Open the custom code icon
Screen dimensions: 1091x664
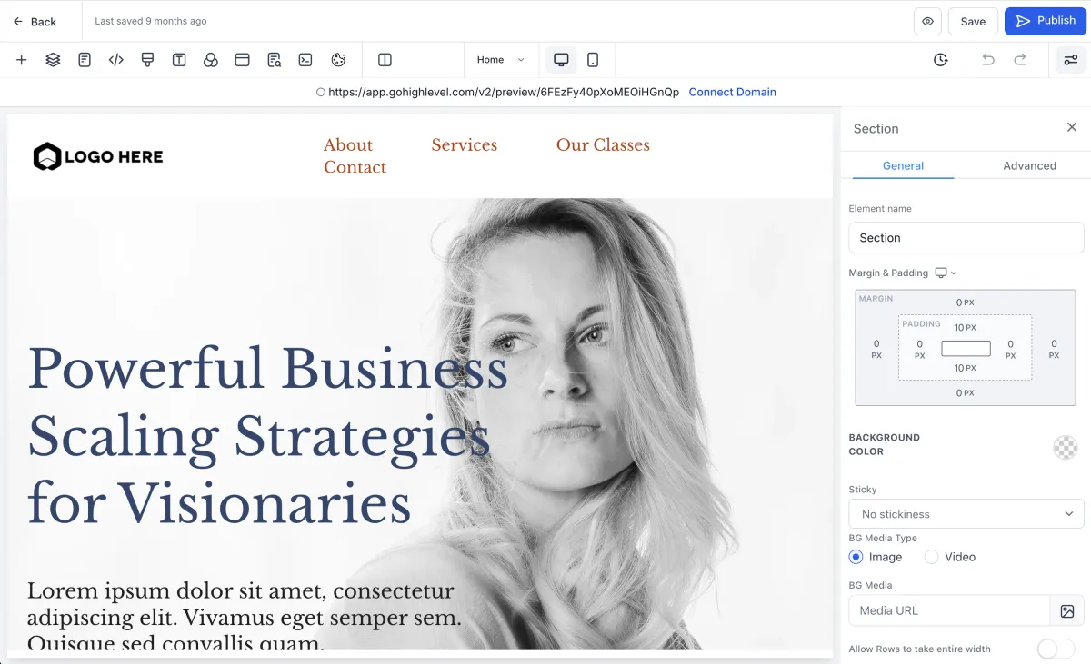[x=115, y=60]
